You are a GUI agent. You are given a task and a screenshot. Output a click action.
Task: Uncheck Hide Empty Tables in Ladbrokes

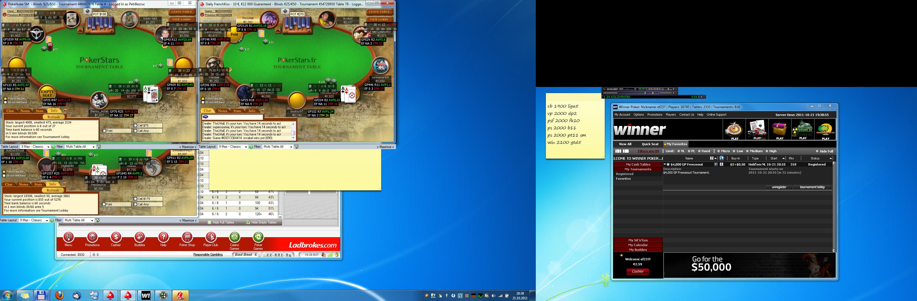248,222
